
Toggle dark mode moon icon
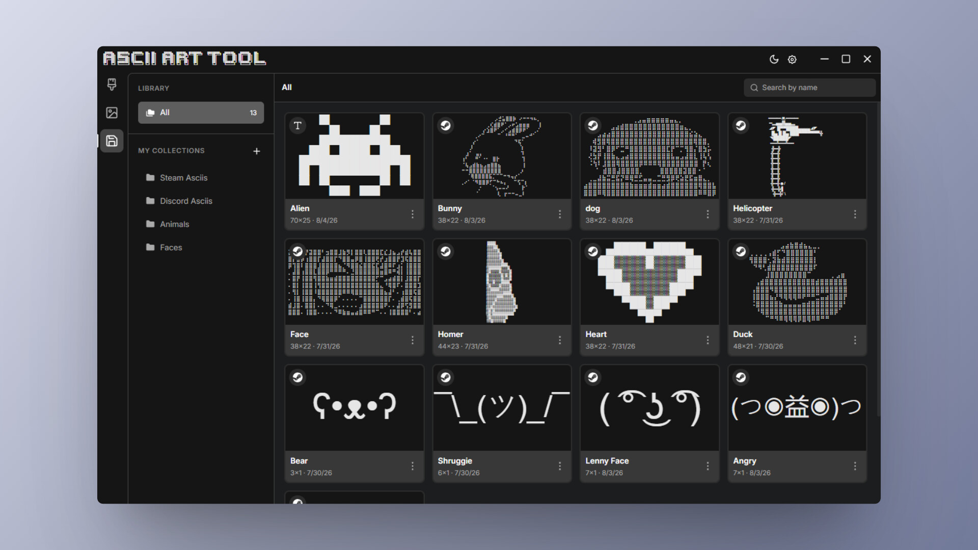point(774,59)
